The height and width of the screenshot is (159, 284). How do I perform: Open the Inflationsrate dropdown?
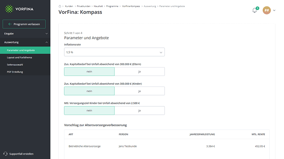tap(114, 52)
